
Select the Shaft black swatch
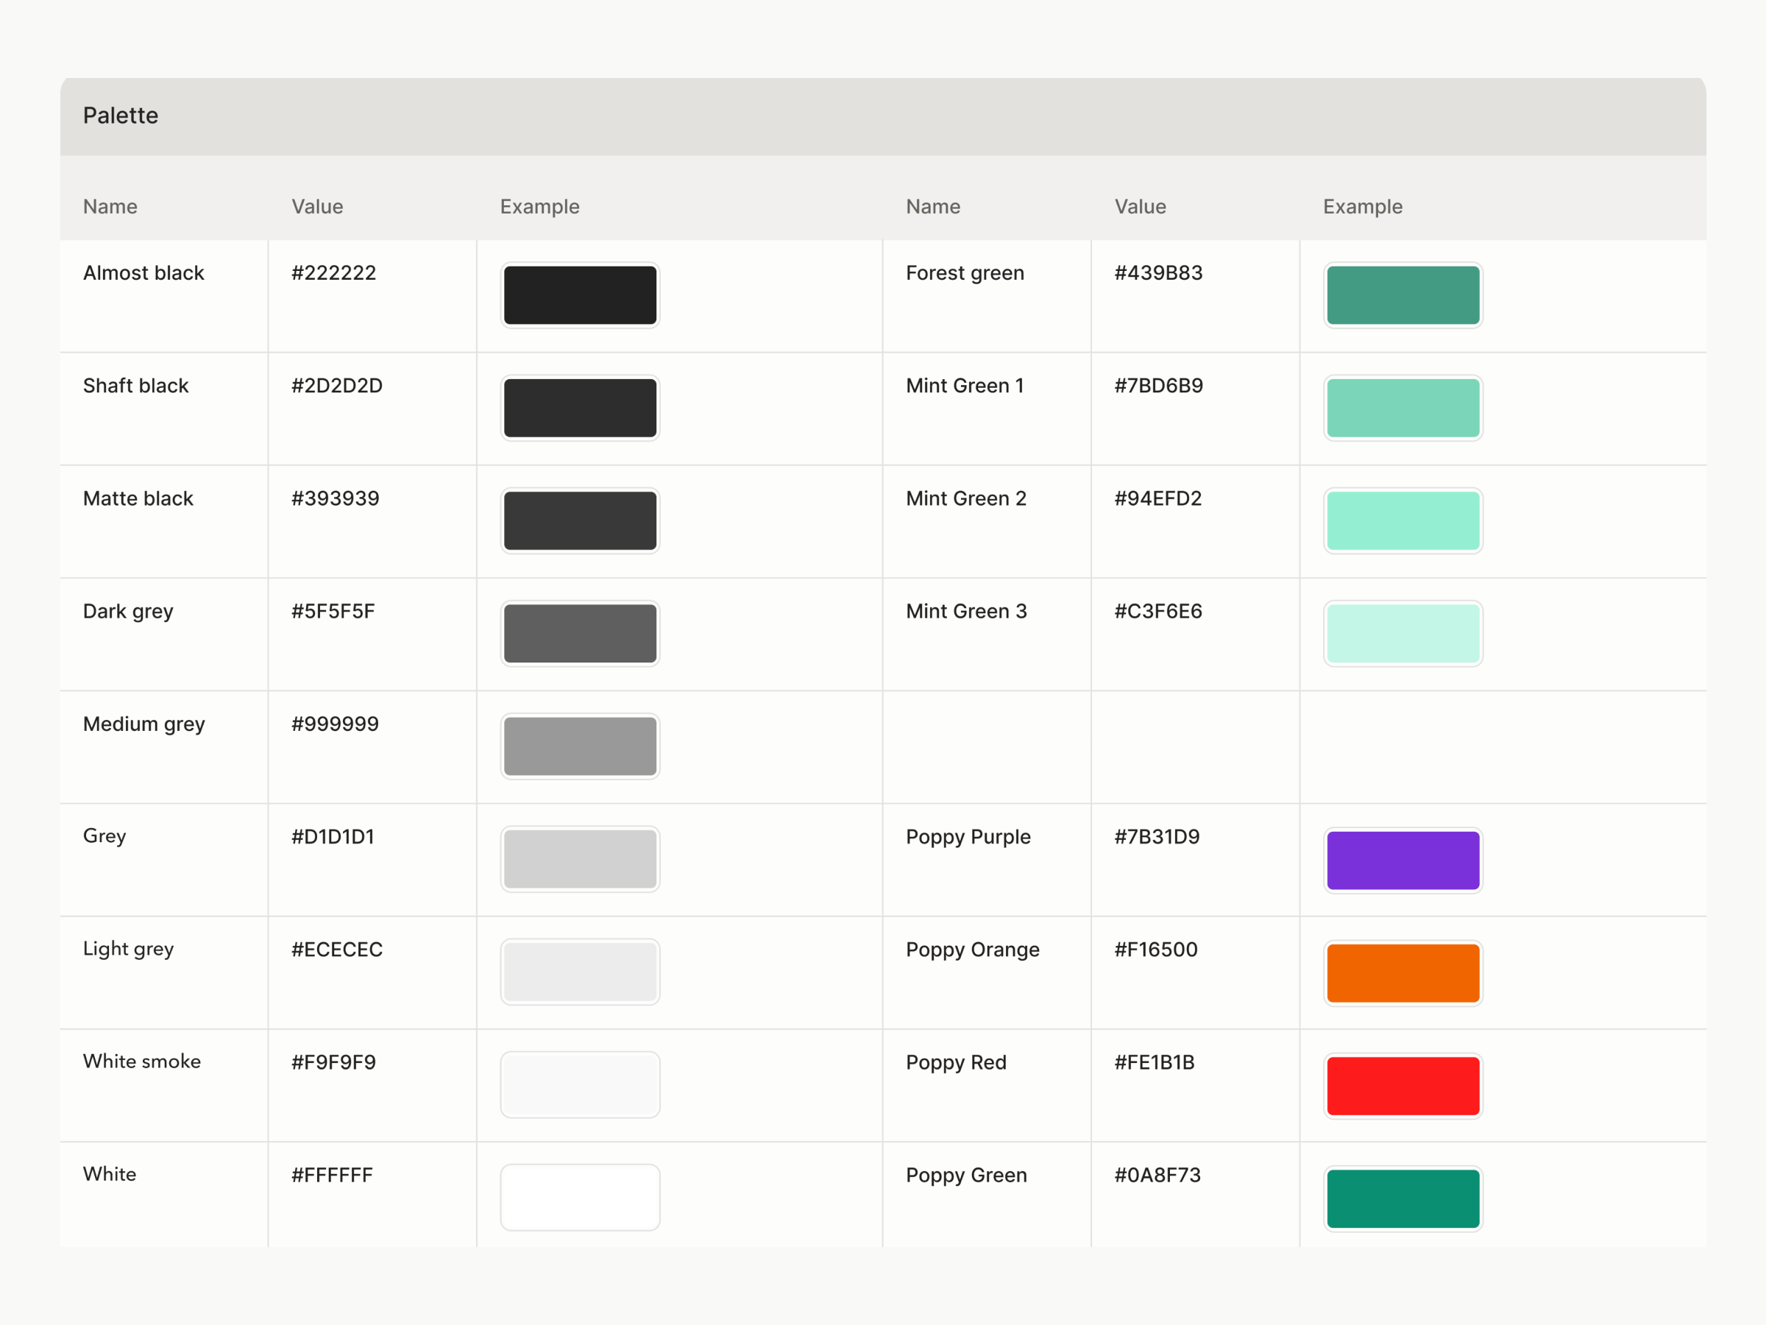click(x=580, y=408)
